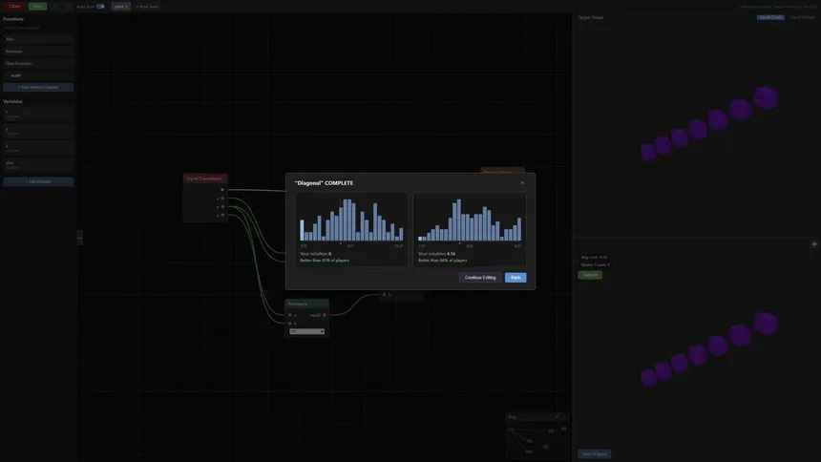Click the red Close button in the top toolbar

coord(14,7)
